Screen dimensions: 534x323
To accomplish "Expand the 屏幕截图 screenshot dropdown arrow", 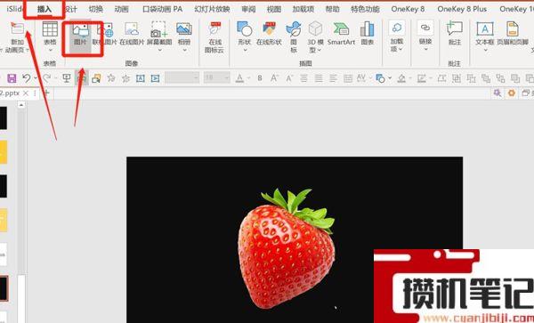I will (159, 50).
